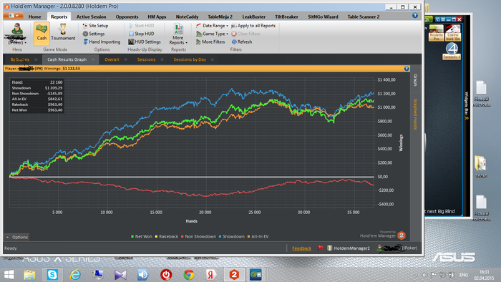The image size is (501, 282).
Task: Open the Table Scanner 2 tab
Action: click(364, 16)
